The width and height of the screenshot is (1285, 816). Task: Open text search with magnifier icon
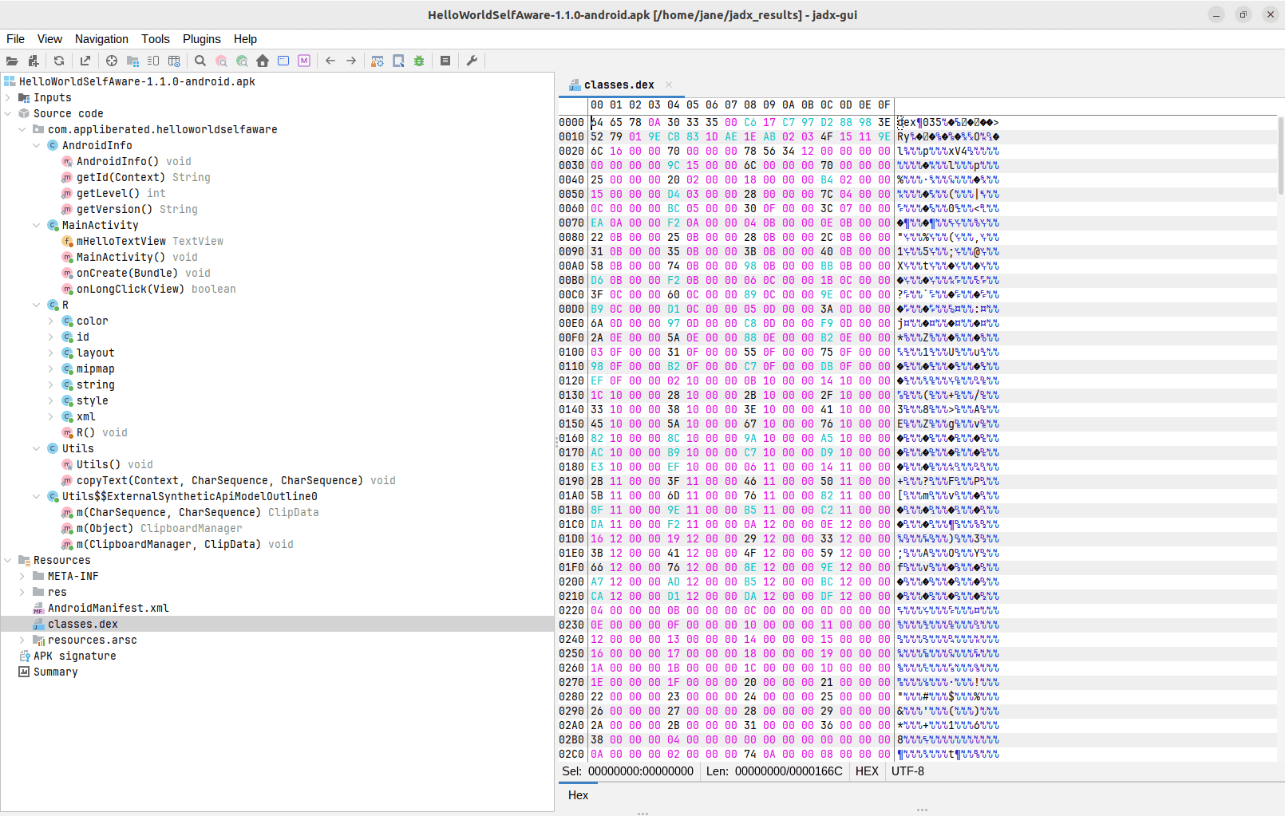coord(200,61)
